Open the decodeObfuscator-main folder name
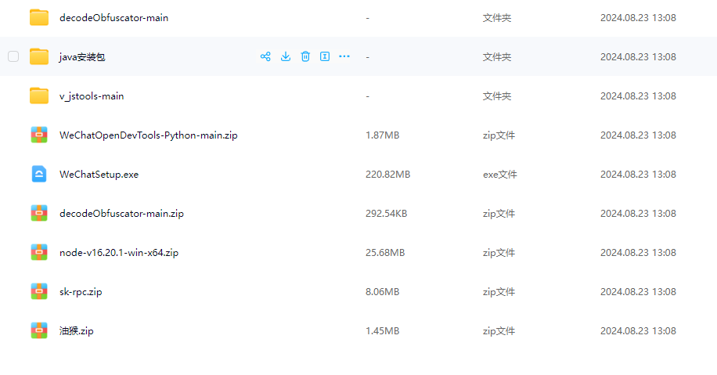717x375 pixels. (113, 18)
